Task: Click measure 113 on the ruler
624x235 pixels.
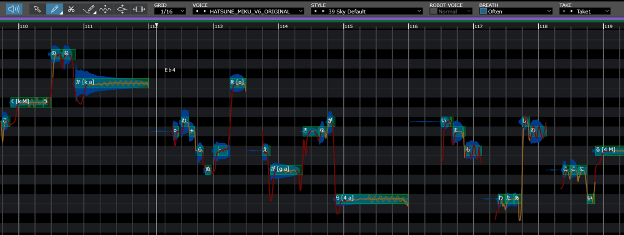Action: [218, 26]
